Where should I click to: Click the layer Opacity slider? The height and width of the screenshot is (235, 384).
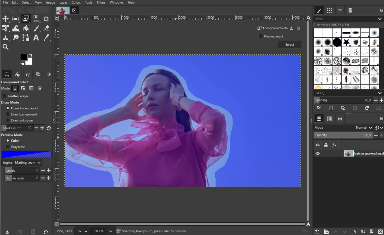point(343,135)
